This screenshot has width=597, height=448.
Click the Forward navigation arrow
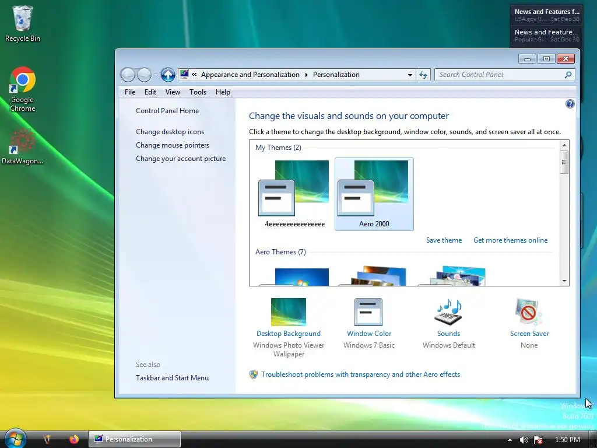pos(144,75)
